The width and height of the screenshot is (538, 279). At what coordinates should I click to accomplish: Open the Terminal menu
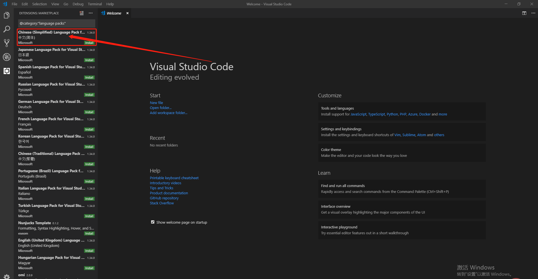[x=95, y=4]
